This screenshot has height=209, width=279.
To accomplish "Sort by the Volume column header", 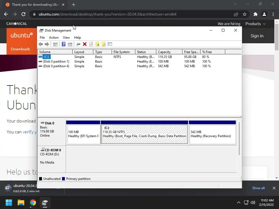I will pos(55,52).
